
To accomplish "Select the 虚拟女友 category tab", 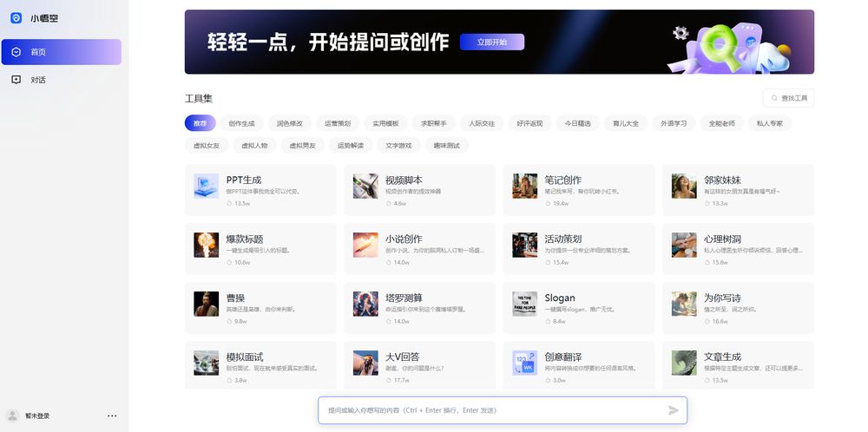I will (x=207, y=146).
